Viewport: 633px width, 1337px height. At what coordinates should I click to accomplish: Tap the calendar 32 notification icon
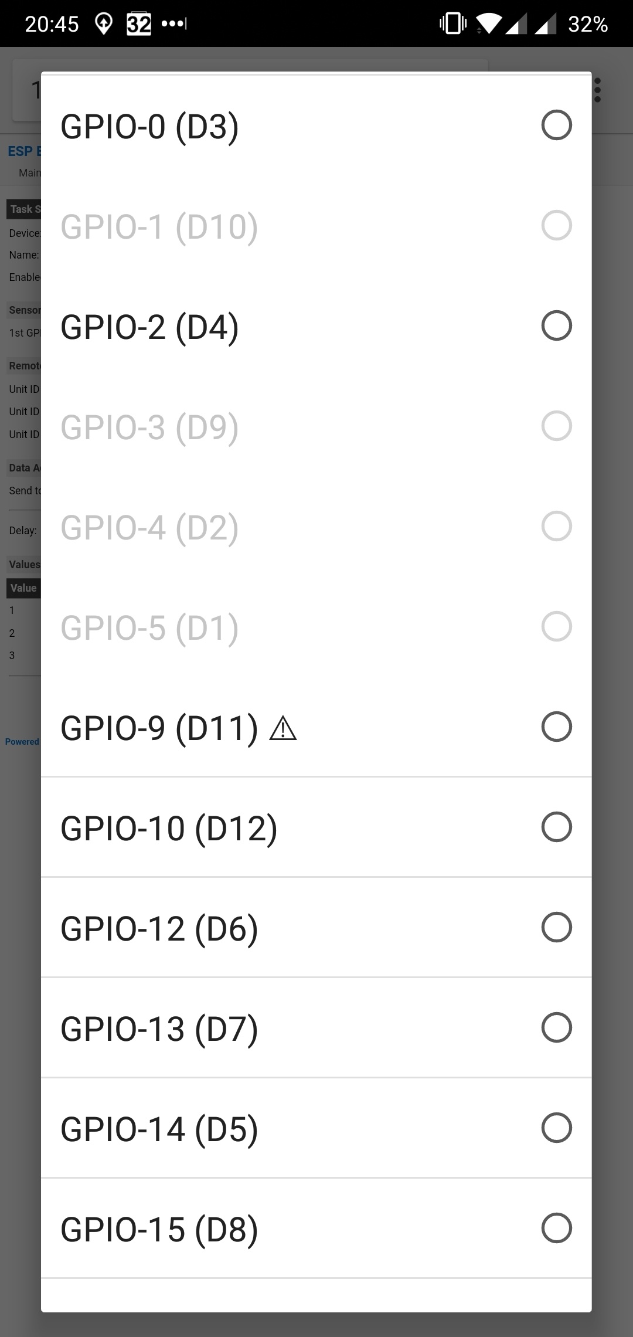[x=139, y=24]
